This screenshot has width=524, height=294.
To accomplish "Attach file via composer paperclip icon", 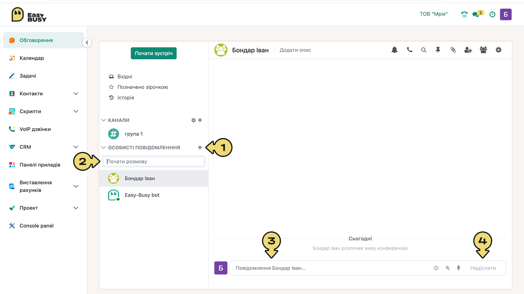I will coord(448,268).
